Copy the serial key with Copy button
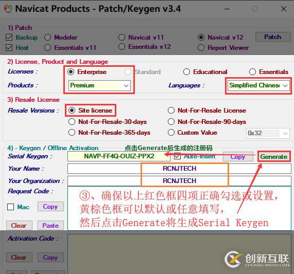 pos(238,156)
